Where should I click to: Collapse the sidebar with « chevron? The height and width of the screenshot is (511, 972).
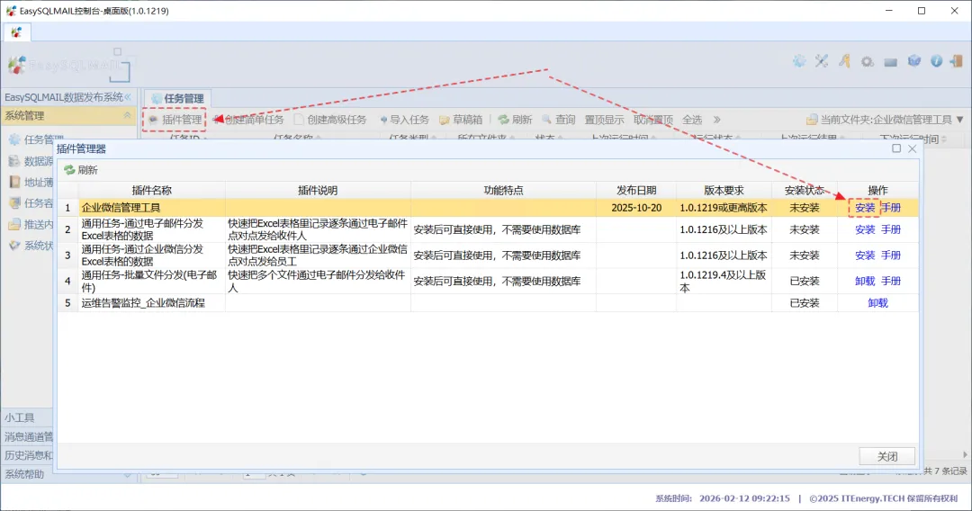tap(128, 97)
